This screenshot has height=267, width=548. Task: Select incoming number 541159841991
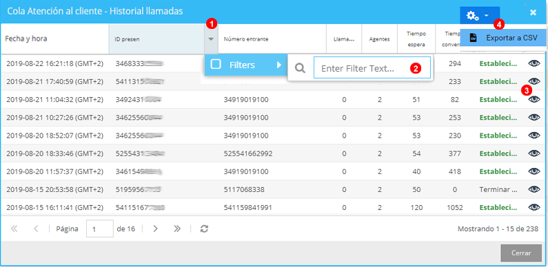[247, 207]
